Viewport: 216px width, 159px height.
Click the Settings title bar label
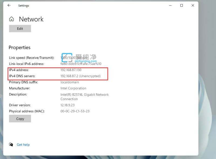pos(23,5)
